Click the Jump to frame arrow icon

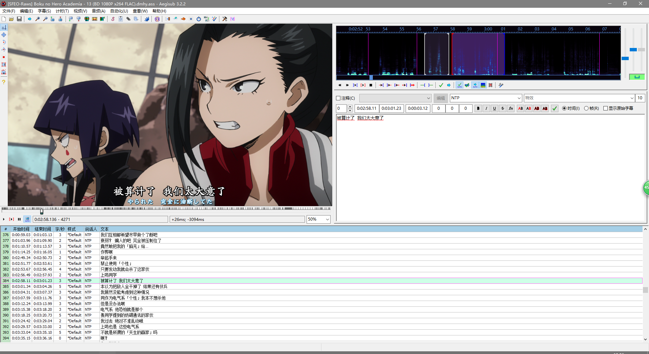click(x=30, y=19)
